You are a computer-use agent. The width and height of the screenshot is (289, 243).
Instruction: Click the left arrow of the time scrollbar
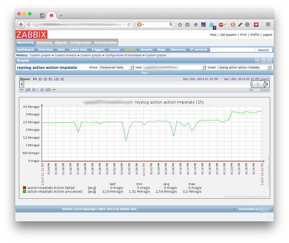pyautogui.click(x=22, y=84)
